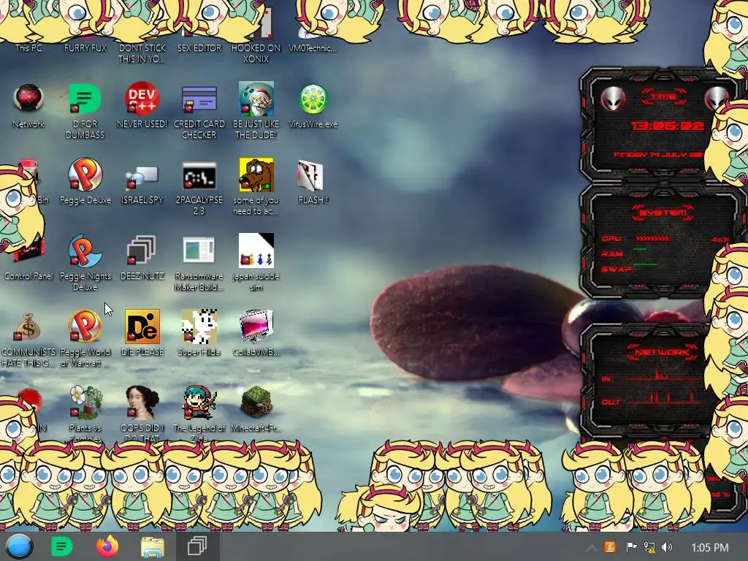
Task: Click the SYSTEM gadget header
Action: click(x=663, y=213)
